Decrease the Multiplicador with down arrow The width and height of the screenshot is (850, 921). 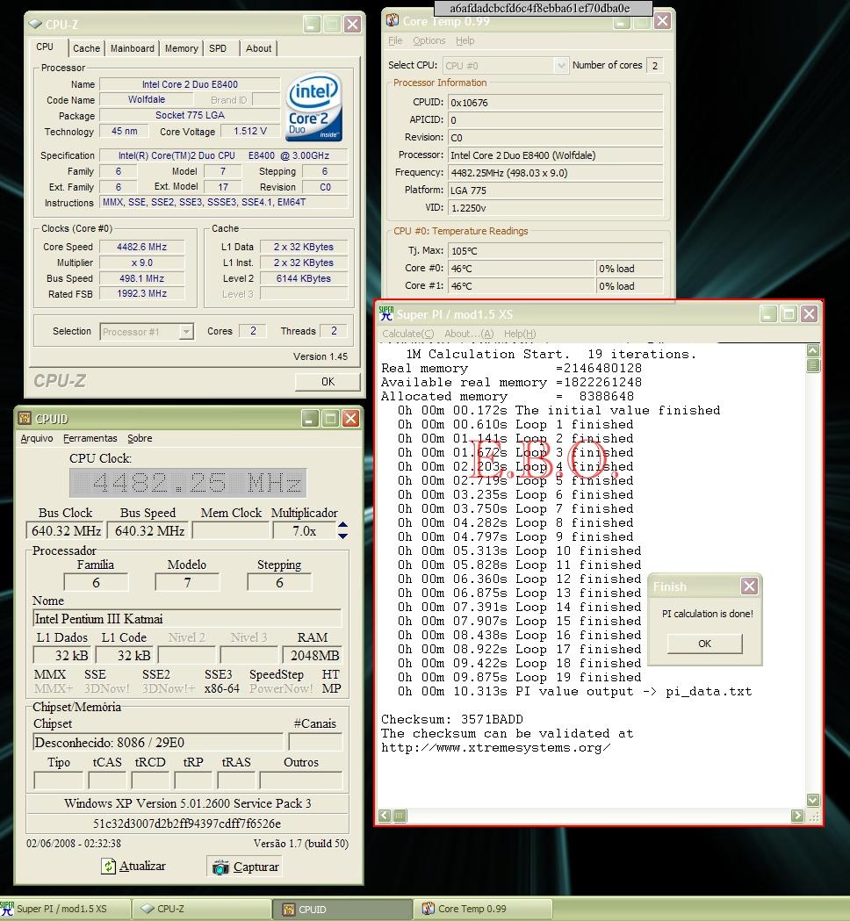[x=343, y=536]
